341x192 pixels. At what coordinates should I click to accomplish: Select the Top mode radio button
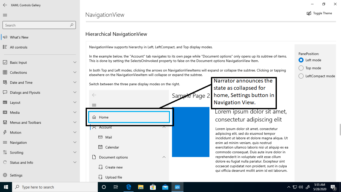(x=301, y=68)
